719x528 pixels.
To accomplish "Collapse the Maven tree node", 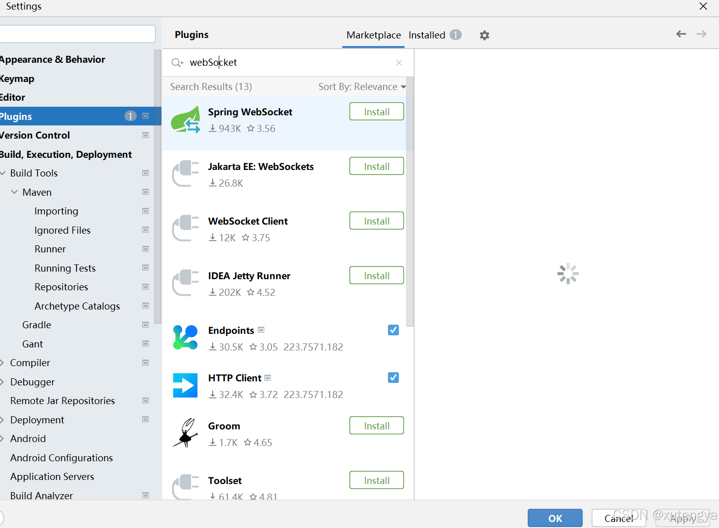I will pos(14,192).
